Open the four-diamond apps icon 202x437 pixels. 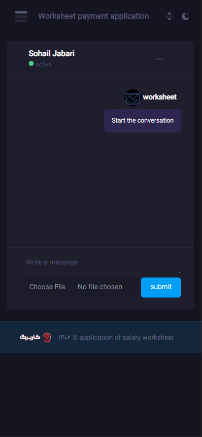(169, 16)
